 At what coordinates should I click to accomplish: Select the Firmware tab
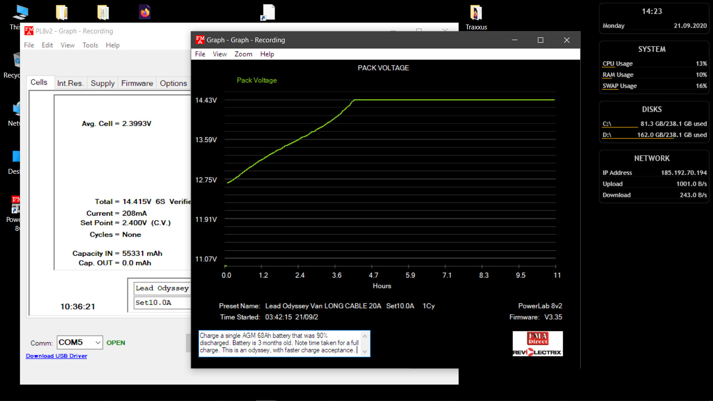point(137,83)
